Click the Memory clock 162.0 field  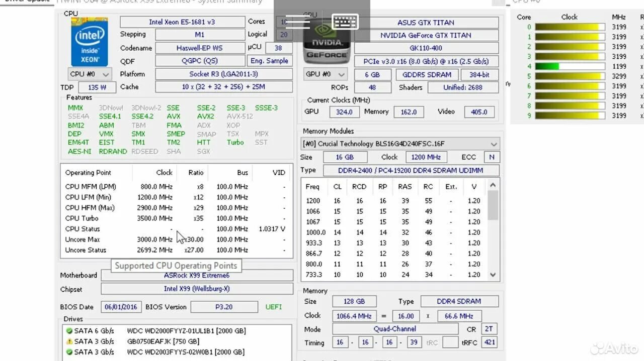(x=409, y=112)
